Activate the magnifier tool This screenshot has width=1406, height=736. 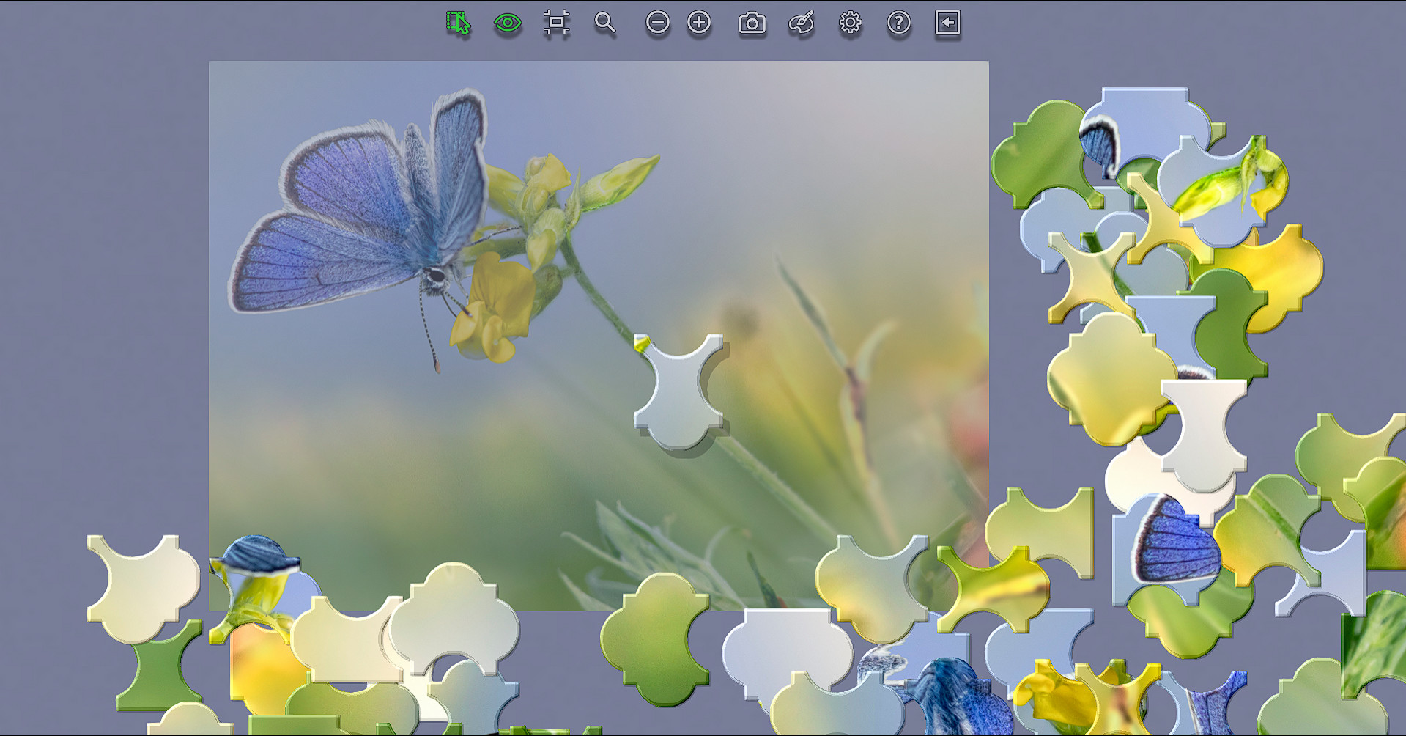[604, 23]
